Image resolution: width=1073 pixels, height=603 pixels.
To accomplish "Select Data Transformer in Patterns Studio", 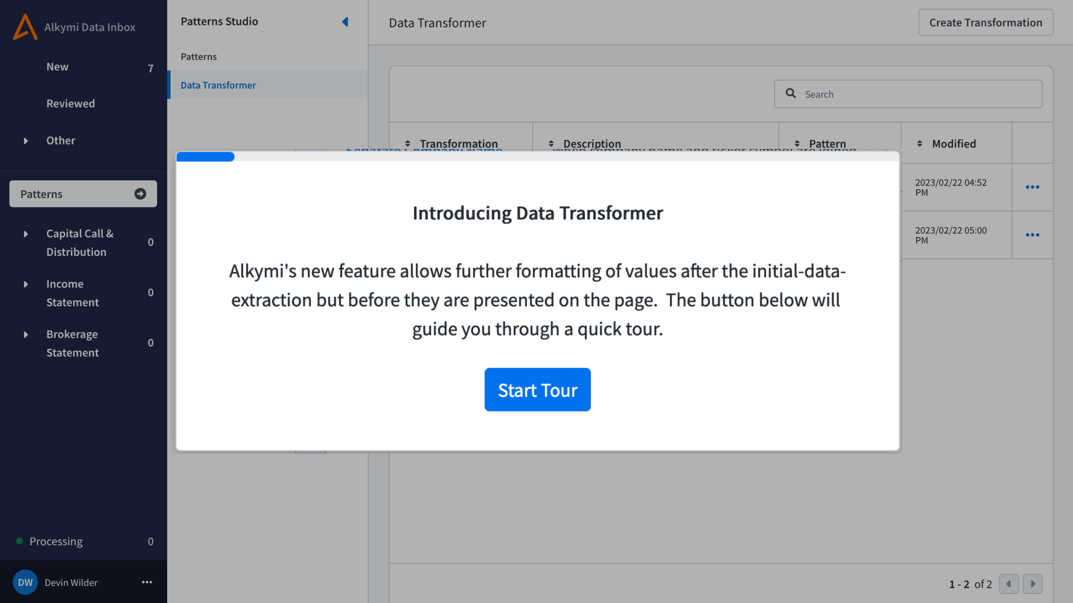I will pos(218,85).
